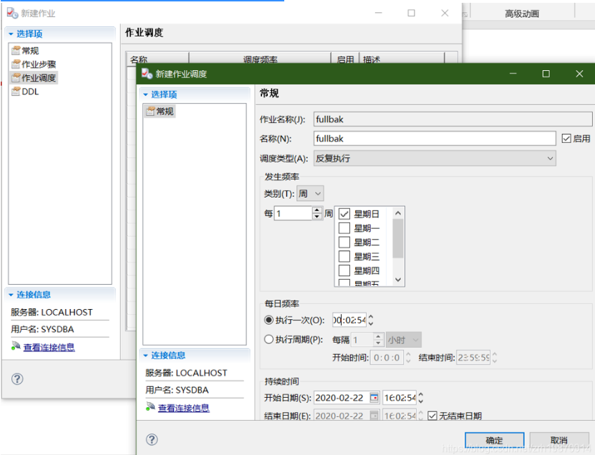Screen dimensions: 595x455
Task: Decrease the week interval spinner
Action: 317,217
